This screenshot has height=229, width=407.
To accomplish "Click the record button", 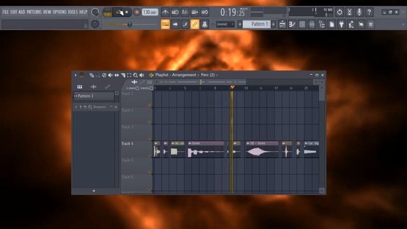I will click(x=137, y=12).
